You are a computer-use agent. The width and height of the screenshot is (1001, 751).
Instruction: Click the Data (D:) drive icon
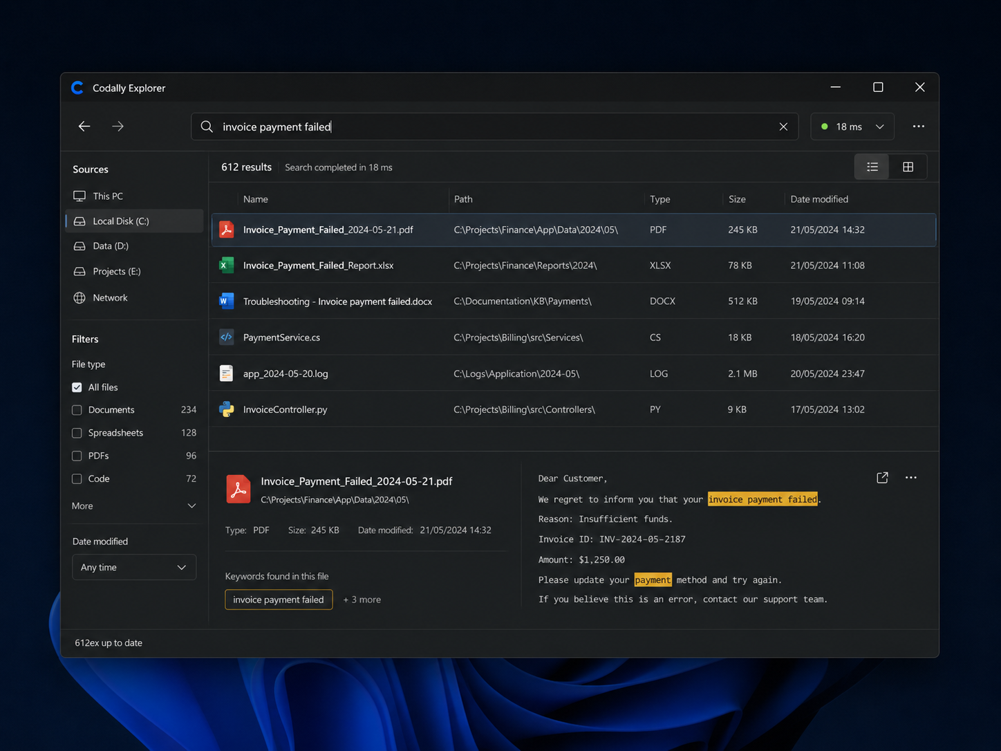[79, 246]
